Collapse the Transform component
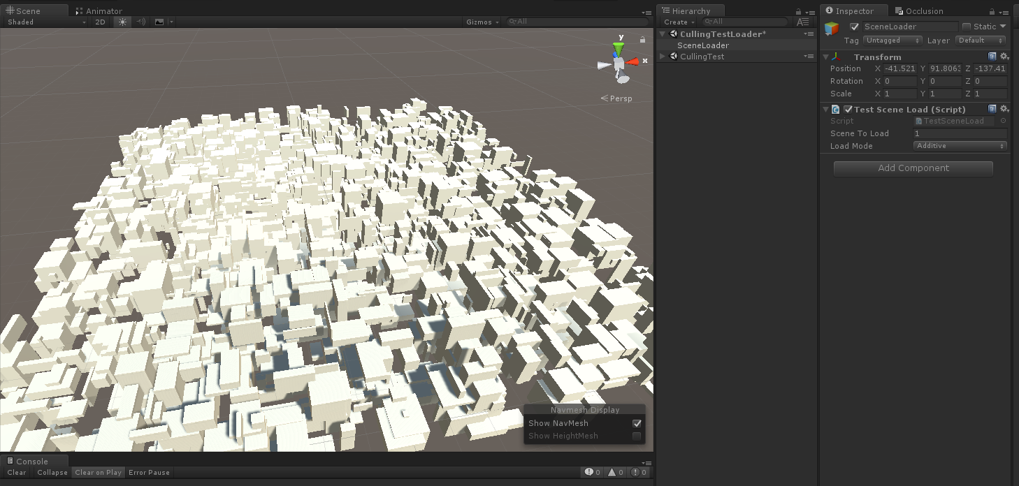 pyautogui.click(x=825, y=56)
